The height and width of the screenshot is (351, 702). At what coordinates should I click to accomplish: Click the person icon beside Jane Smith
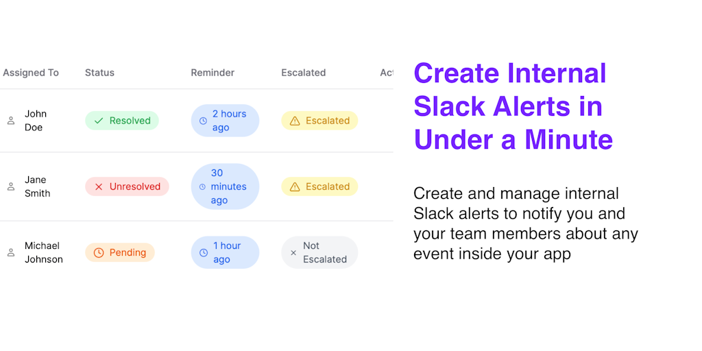(x=11, y=186)
